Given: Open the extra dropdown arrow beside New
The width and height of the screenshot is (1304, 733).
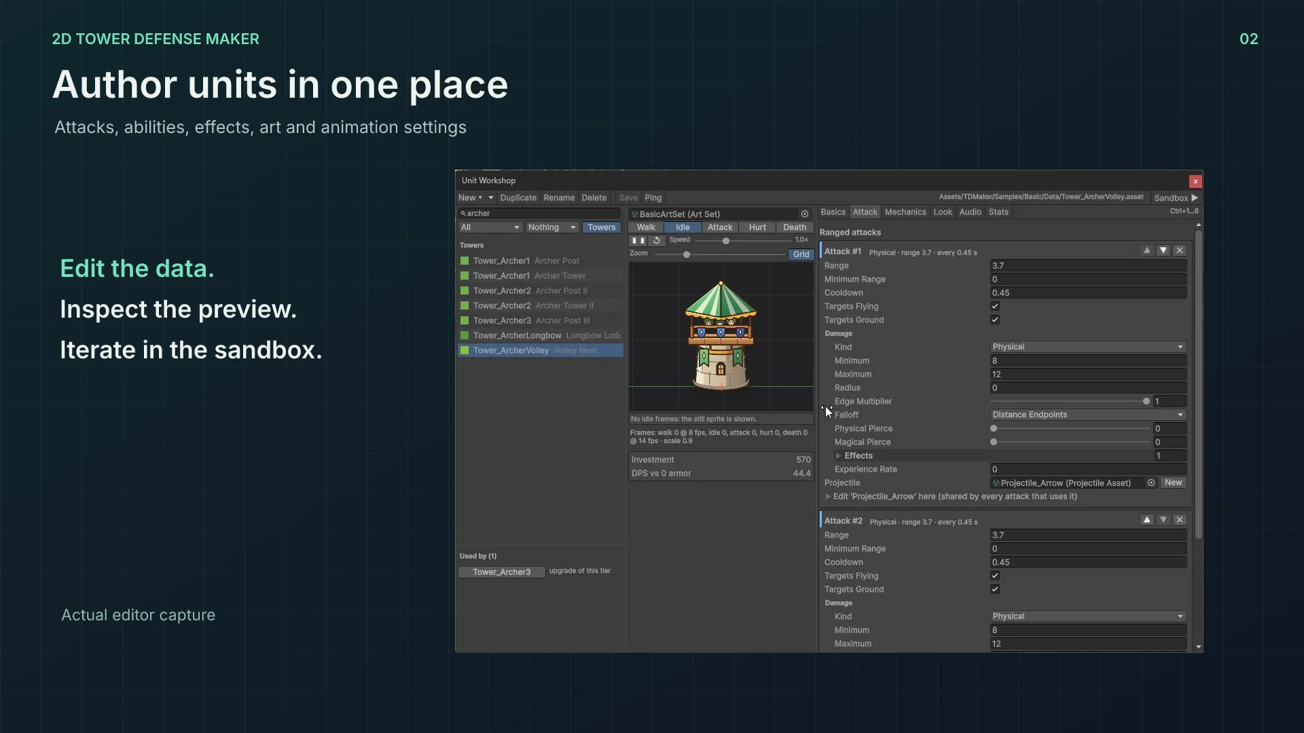Looking at the screenshot, I should (x=491, y=198).
